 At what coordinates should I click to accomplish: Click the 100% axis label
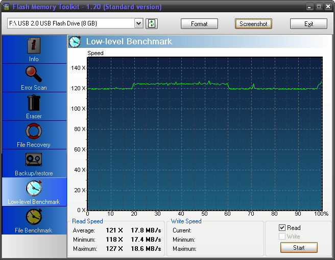321,214
